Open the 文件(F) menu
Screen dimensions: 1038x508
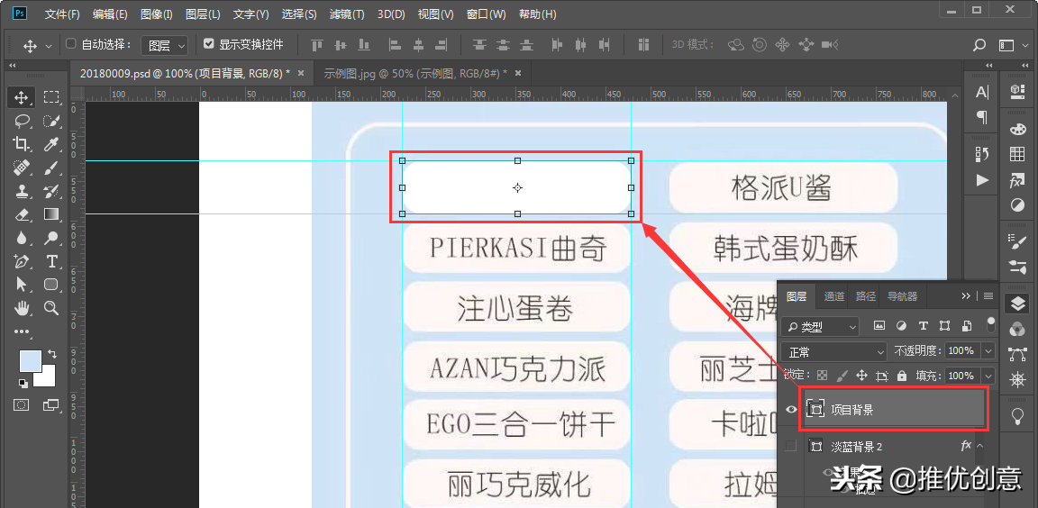click(62, 14)
